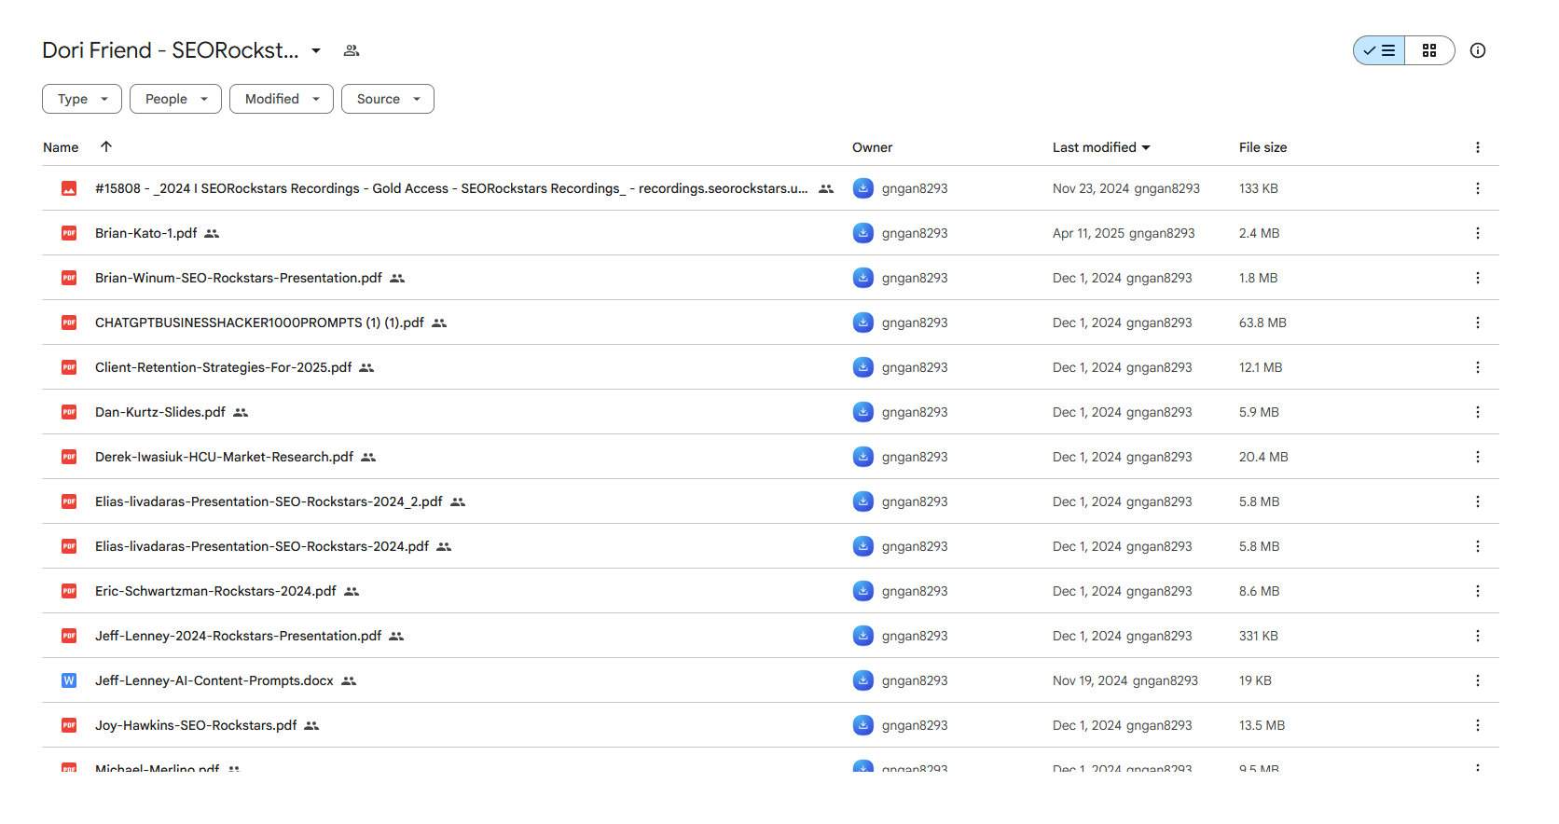
Task: Open more actions for Joy-Hawkins-SEO-Rockstars.pdf
Action: pos(1478,725)
